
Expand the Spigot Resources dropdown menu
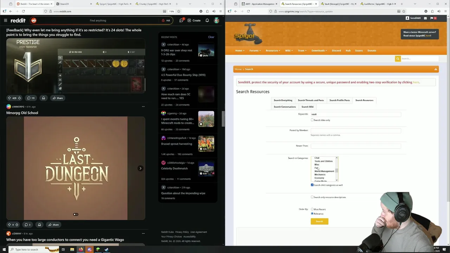click(x=273, y=51)
